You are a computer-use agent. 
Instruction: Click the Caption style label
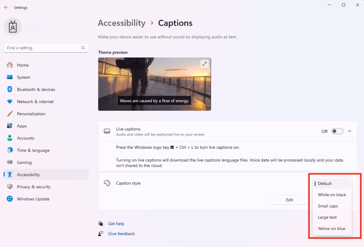pos(128,183)
